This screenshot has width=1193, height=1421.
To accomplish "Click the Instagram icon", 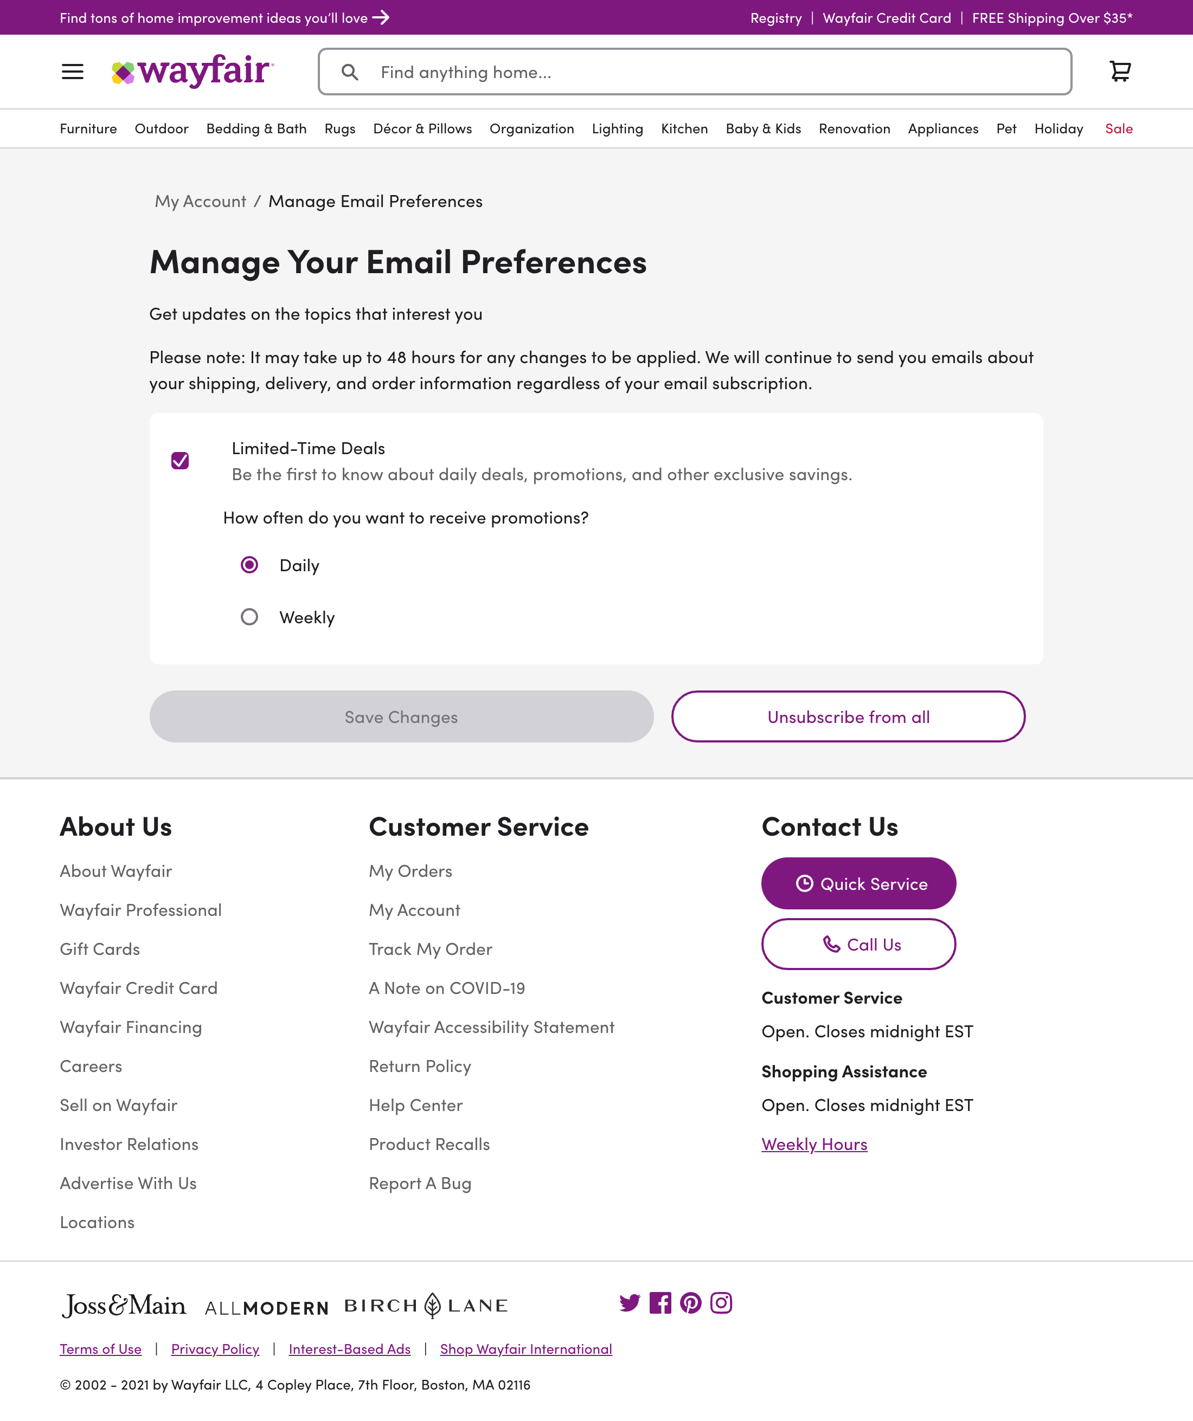I will [721, 1303].
